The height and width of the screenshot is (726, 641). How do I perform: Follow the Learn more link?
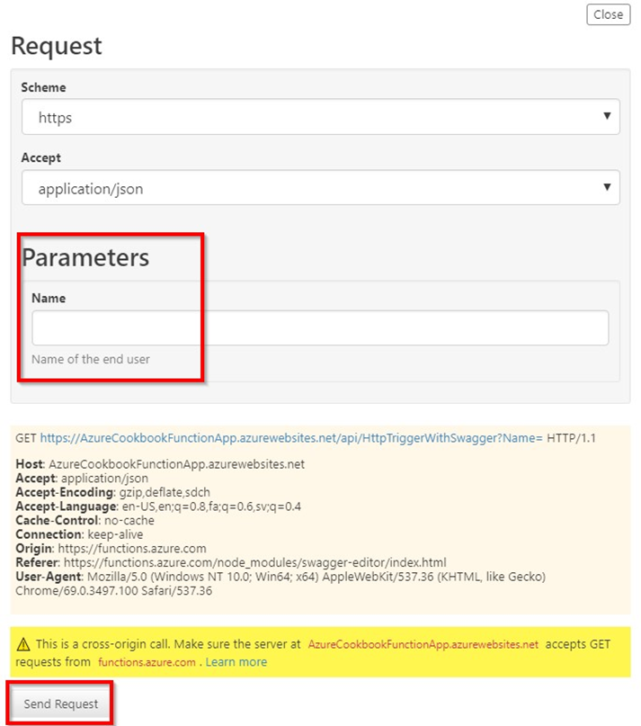tap(236, 662)
